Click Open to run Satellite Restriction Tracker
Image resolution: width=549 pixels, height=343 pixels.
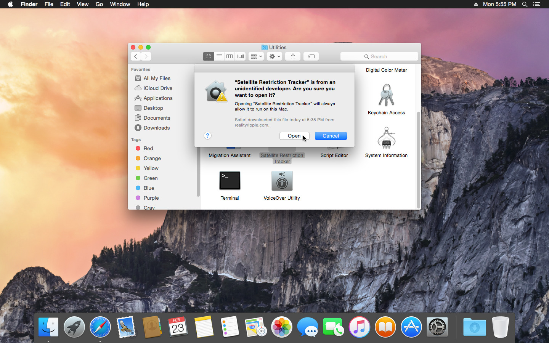pyautogui.click(x=294, y=136)
